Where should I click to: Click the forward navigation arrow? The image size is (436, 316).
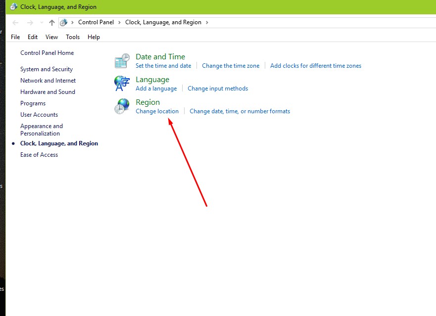(29, 22)
